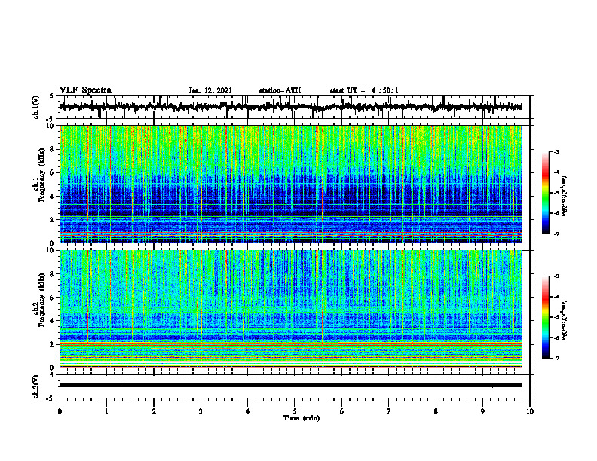Click the "-7" label on ch.1 color bar
597x461 pixels.
point(556,234)
